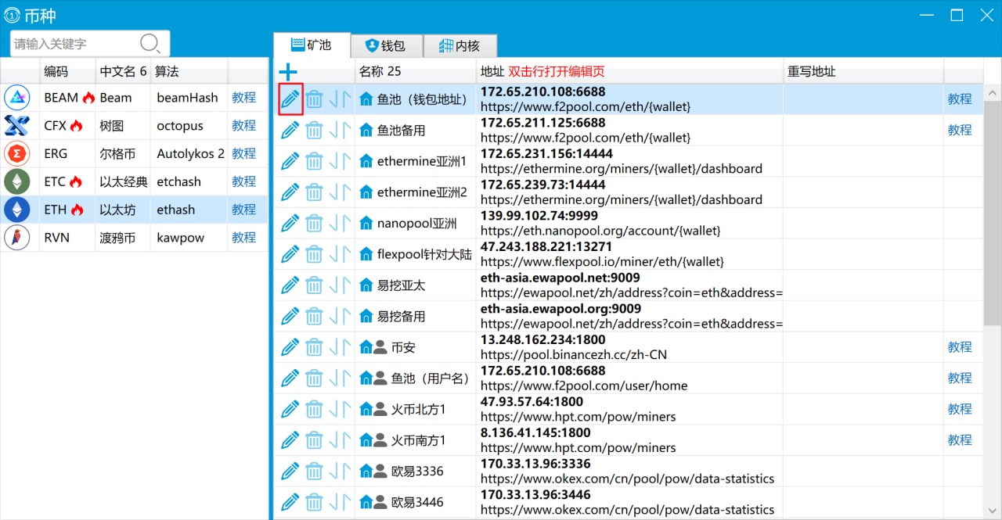Image resolution: width=1002 pixels, height=520 pixels.
Task: Select the ETH coin icon
Action: point(17,210)
